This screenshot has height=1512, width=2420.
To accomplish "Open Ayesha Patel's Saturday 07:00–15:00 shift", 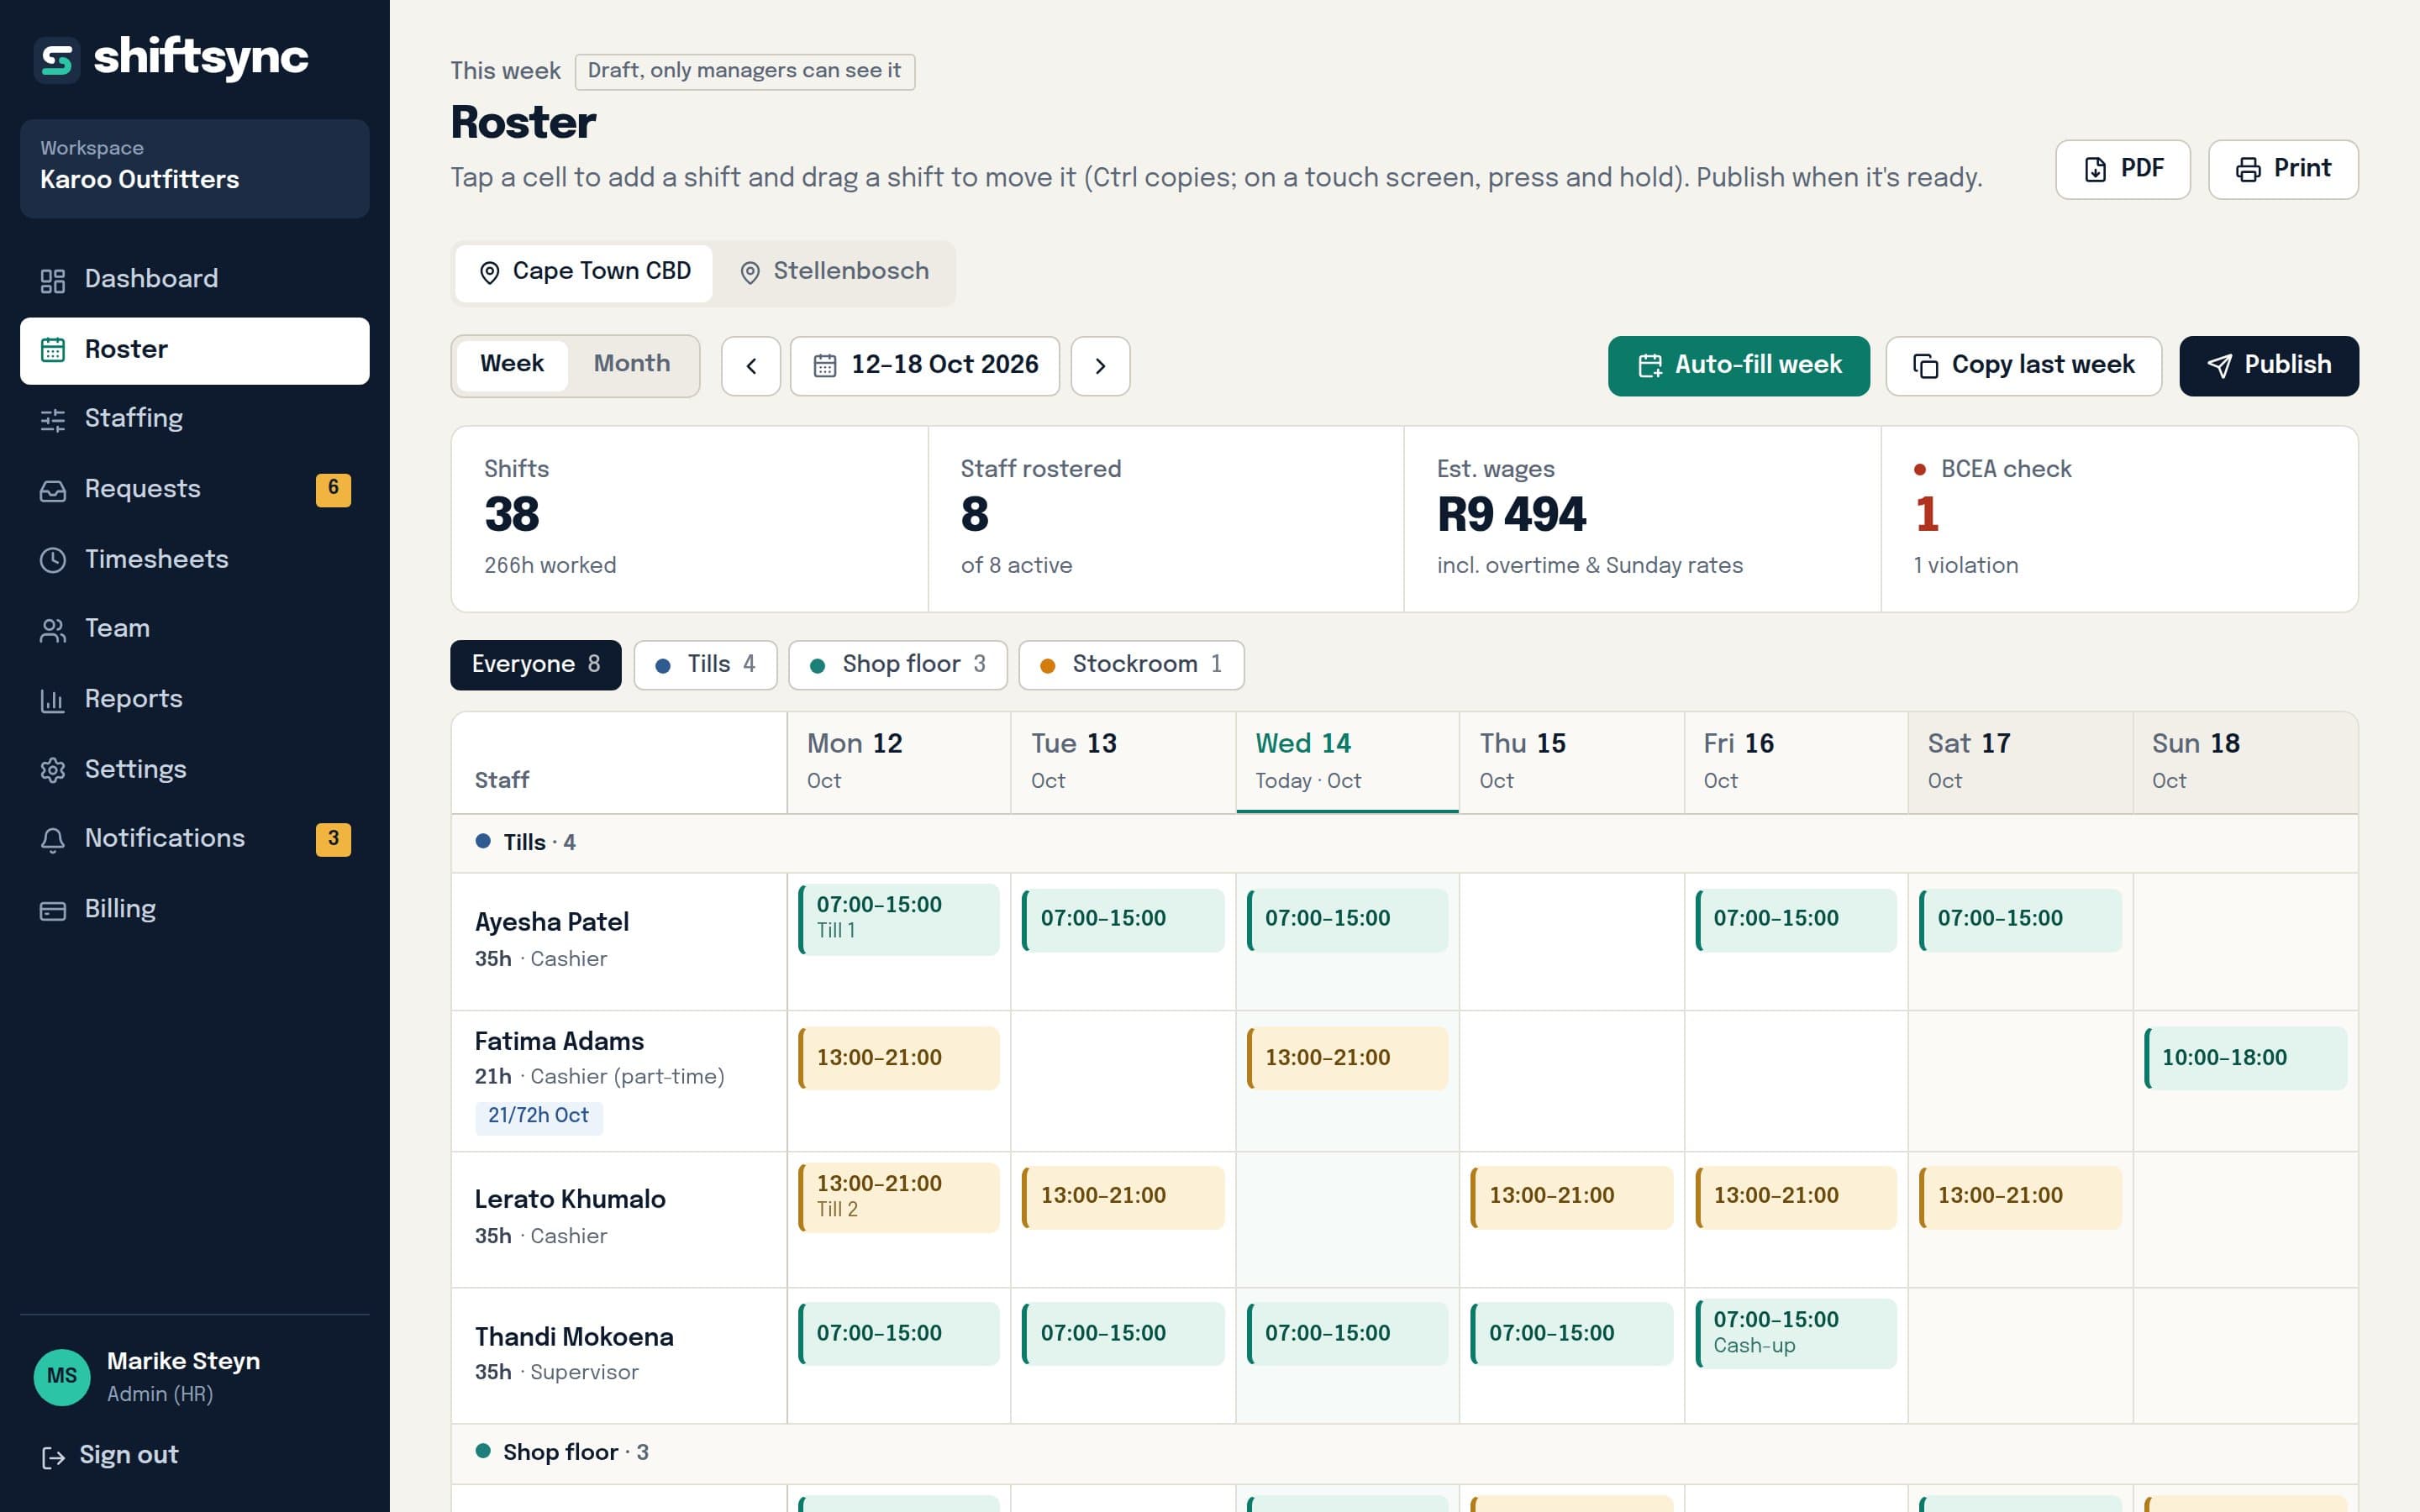I will click(x=2020, y=919).
